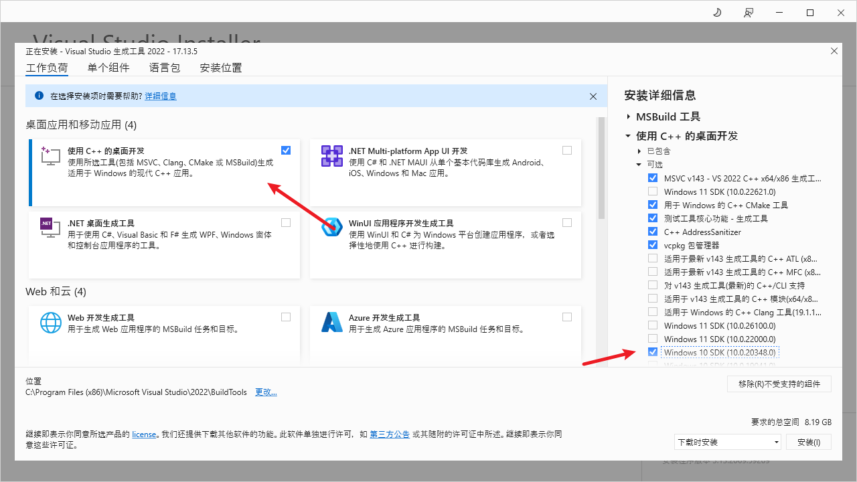Click the 更改 link to change install location
Screen dimensions: 857x482
coord(266,392)
